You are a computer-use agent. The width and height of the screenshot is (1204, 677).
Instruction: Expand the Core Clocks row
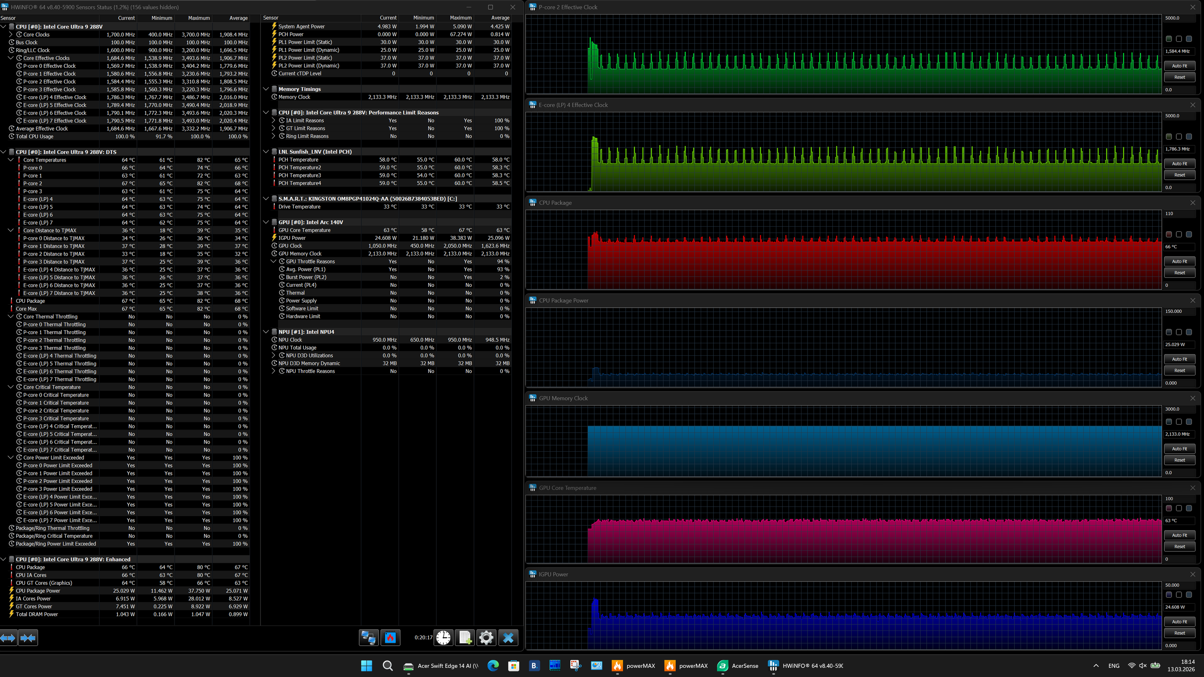coord(11,34)
